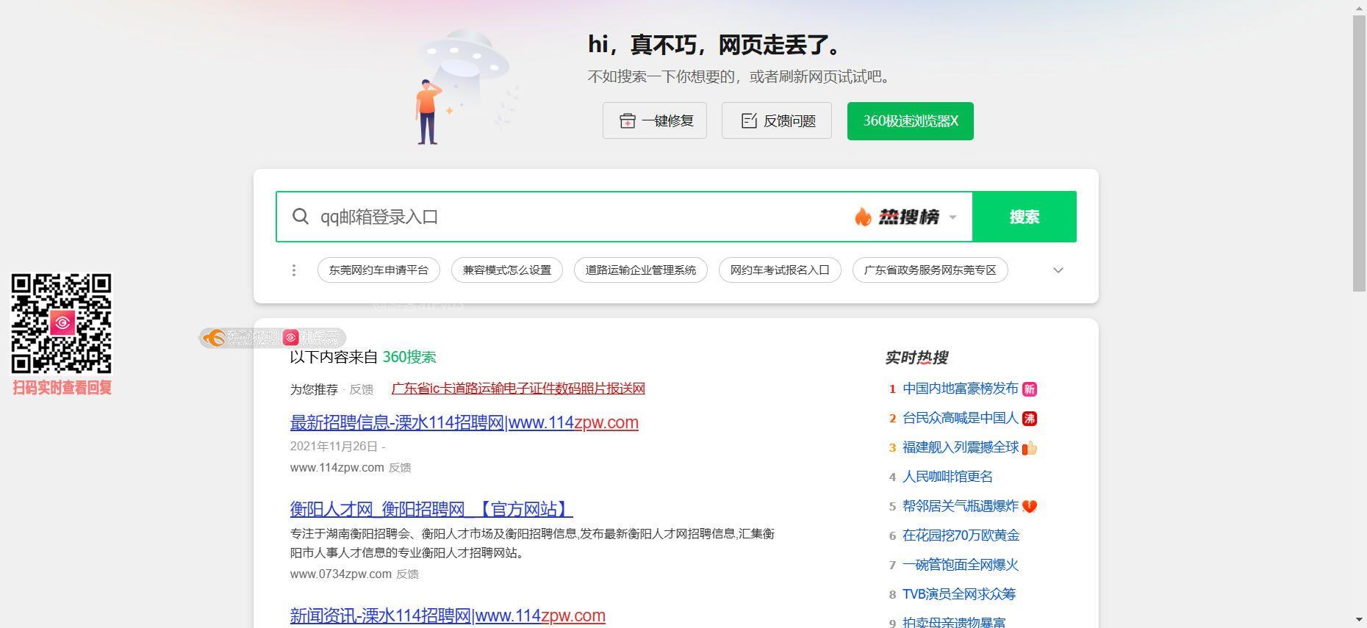Open the 衡阳人才网 official site result
The height and width of the screenshot is (628, 1367).
pos(431,509)
